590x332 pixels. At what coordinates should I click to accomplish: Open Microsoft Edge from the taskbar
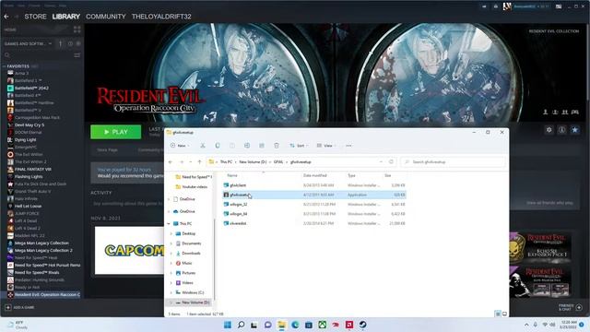[x=295, y=325]
